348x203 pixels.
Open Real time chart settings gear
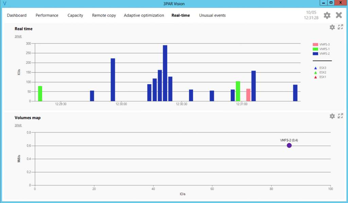point(332,27)
